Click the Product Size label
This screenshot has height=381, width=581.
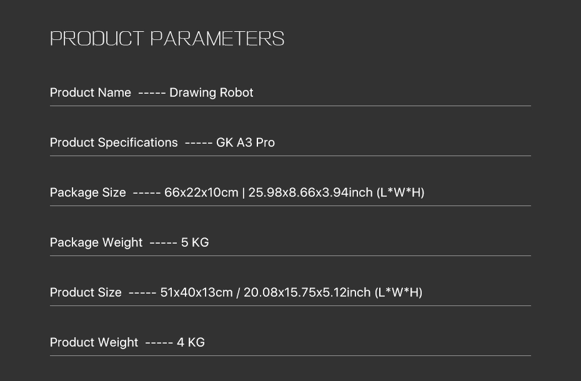click(86, 292)
